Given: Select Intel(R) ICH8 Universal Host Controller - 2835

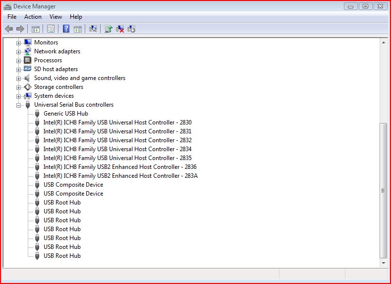Looking at the screenshot, I should pyautogui.click(x=117, y=158).
